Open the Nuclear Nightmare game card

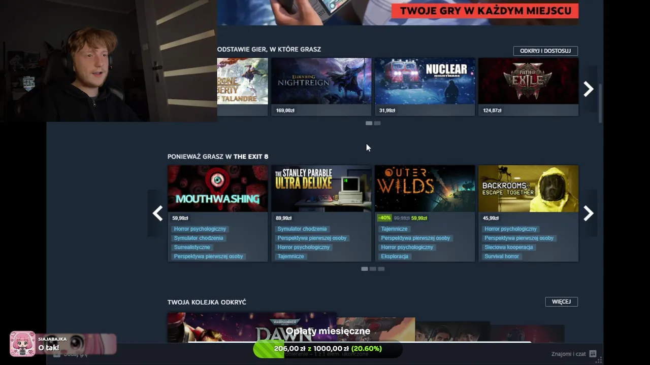click(x=425, y=87)
